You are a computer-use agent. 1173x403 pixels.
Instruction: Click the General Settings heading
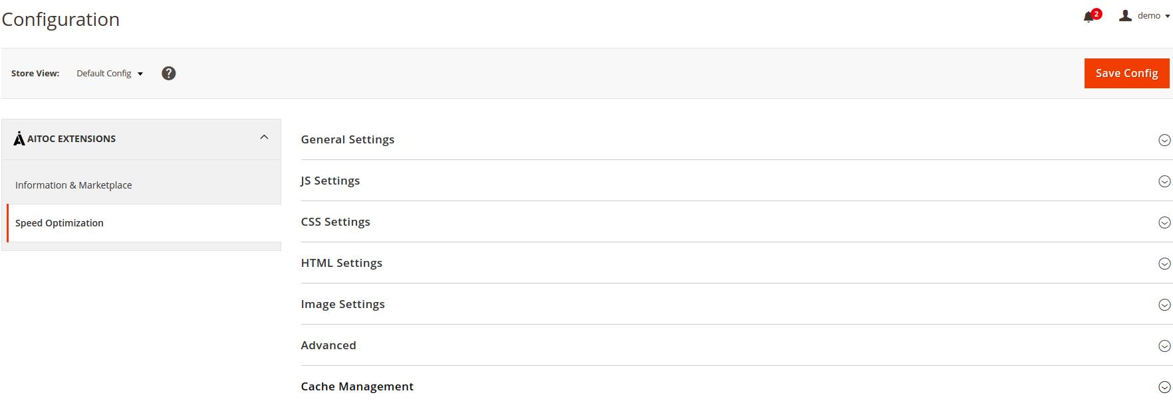(x=348, y=139)
